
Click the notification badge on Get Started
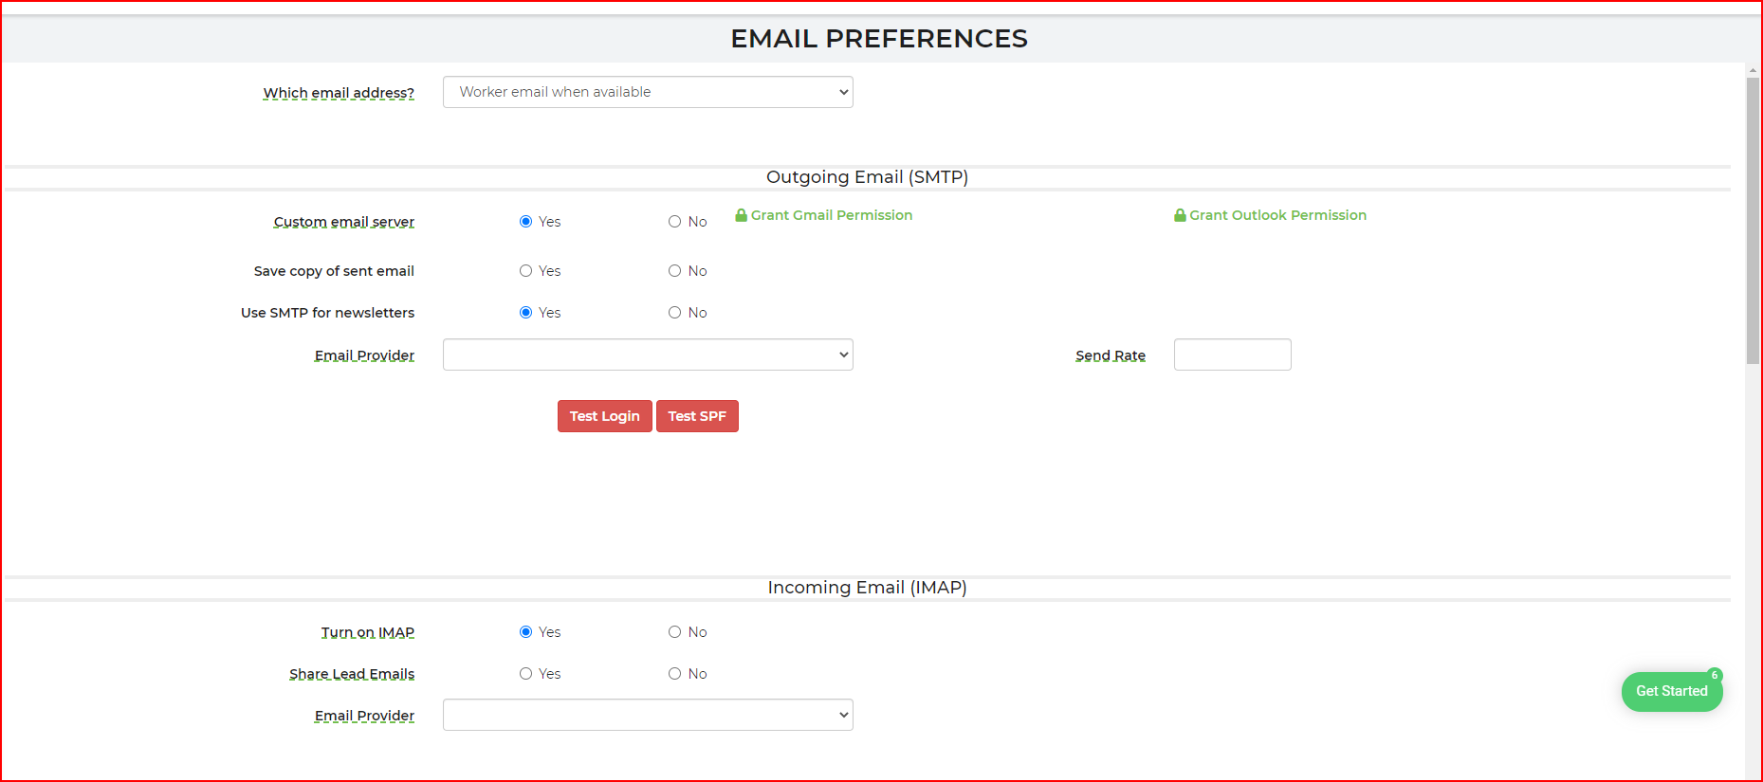(1714, 675)
